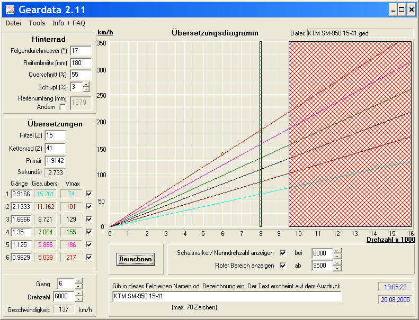The height and width of the screenshot is (320, 419).
Task: Uncheck gear 6 display checkbox
Action: click(89, 258)
